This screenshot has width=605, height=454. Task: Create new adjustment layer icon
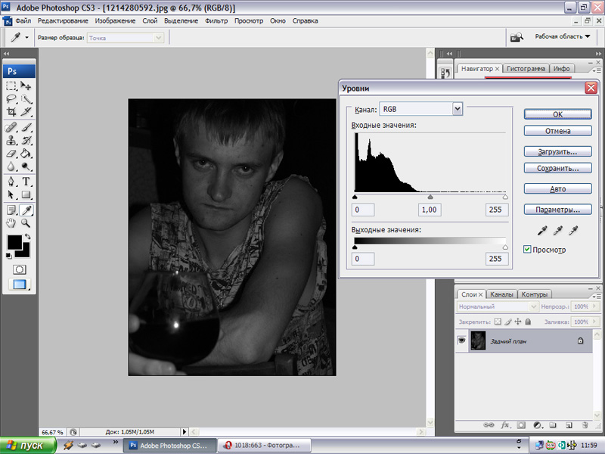pos(537,425)
